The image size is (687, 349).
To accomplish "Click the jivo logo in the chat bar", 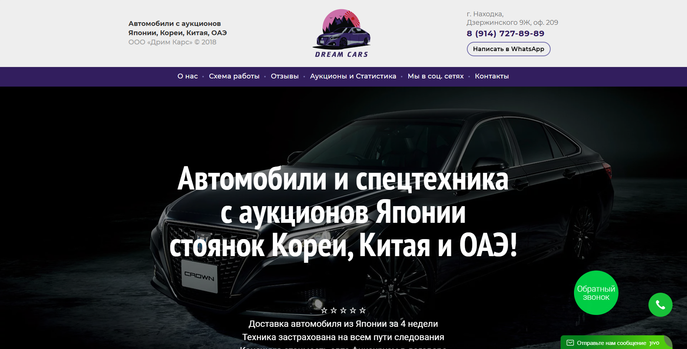I will tap(654, 343).
